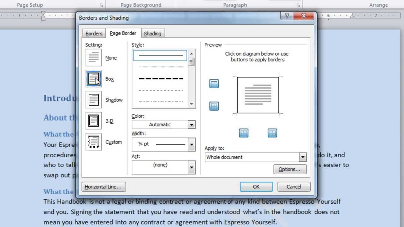Select the thick dashed line style
Image resolution: width=404 pixels, height=227 pixels.
161,79
